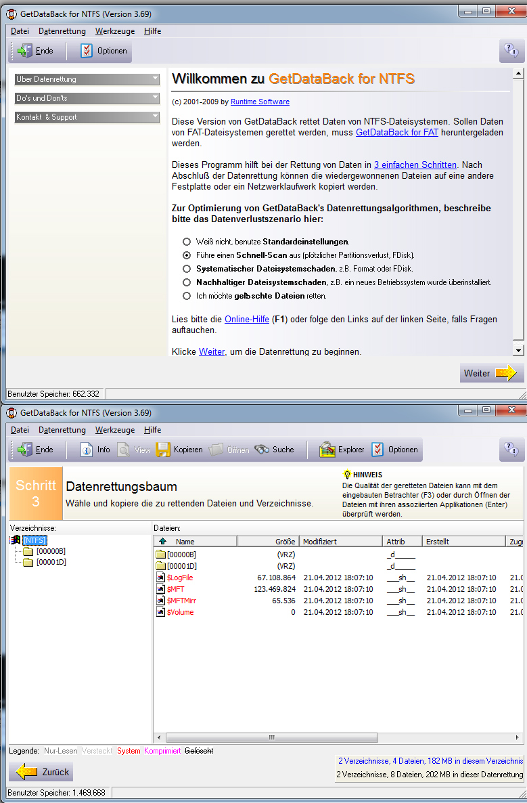Click the Ende icon in the upper toolbar
The height and width of the screenshot is (803, 527).
click(x=26, y=51)
